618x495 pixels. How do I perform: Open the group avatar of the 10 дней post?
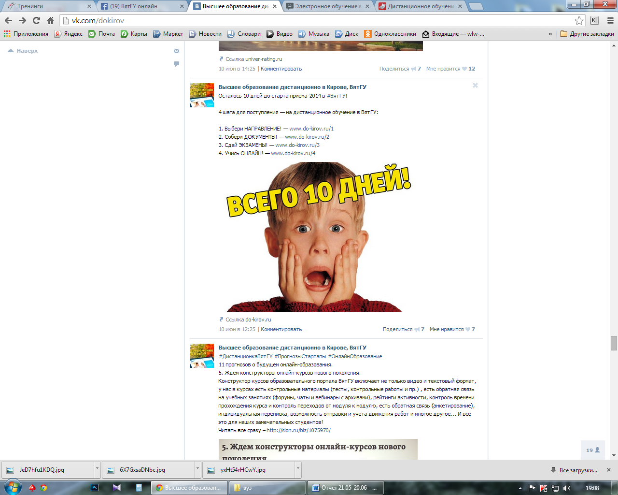click(202, 95)
